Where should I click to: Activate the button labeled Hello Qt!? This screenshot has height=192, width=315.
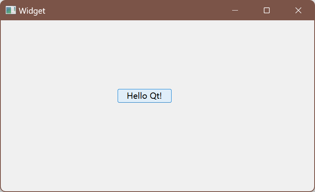point(145,96)
